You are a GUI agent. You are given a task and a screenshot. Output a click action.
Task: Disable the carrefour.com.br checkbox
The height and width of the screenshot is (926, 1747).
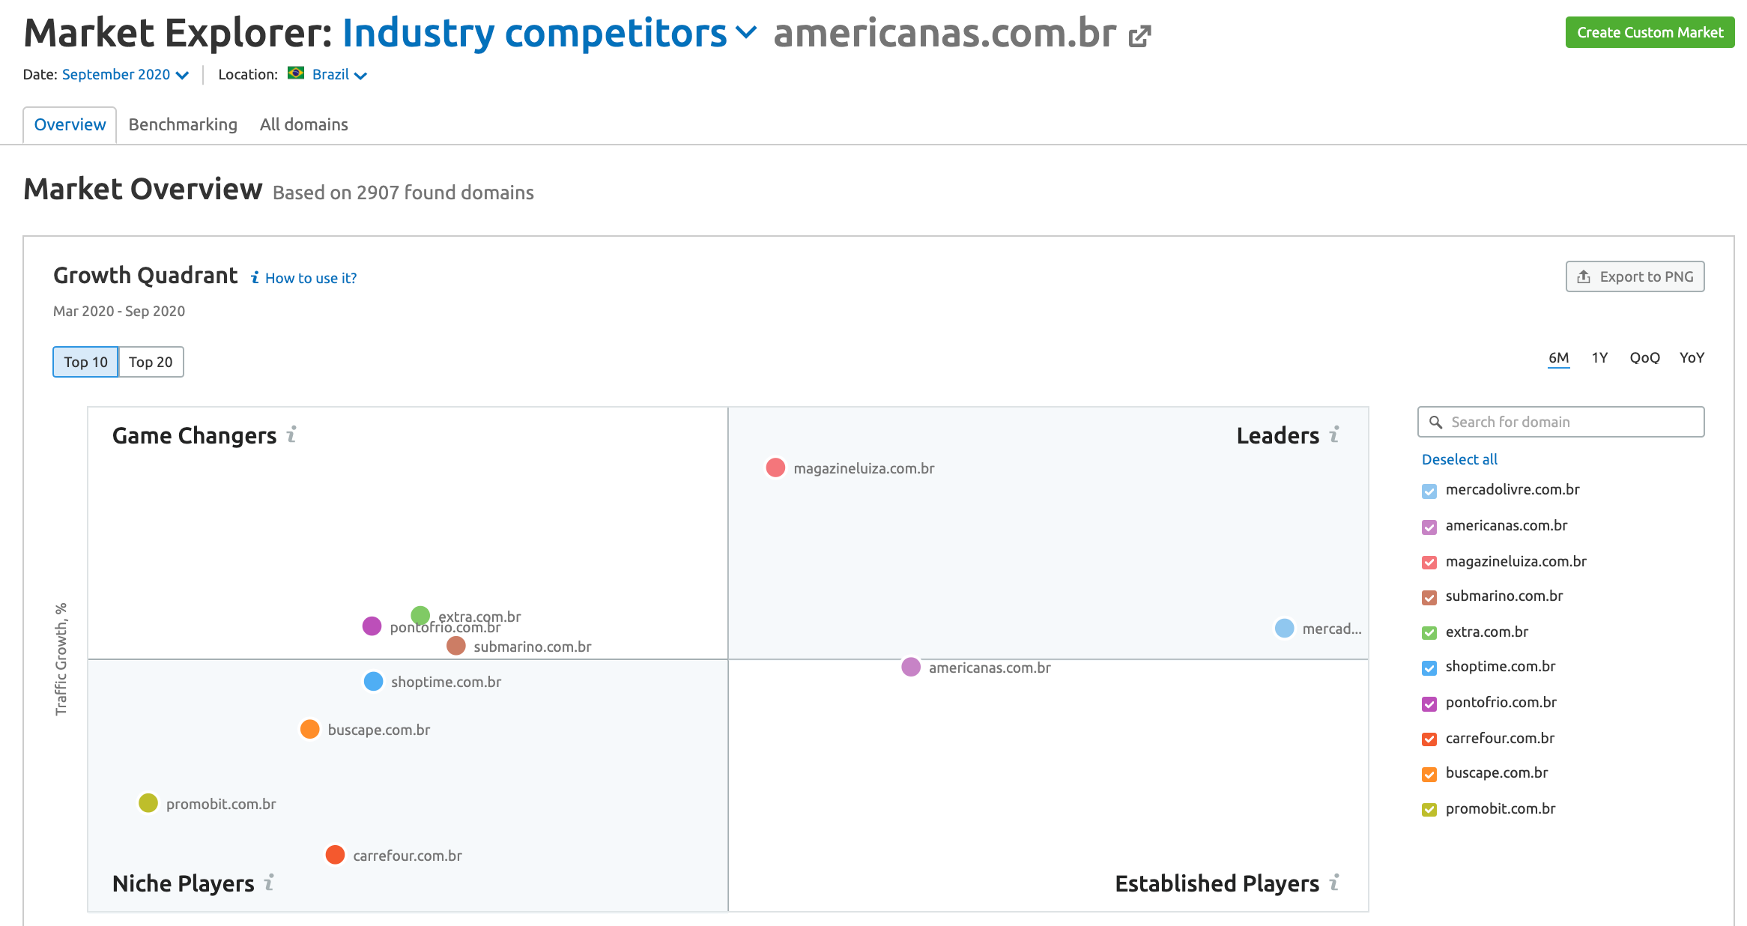[1428, 739]
